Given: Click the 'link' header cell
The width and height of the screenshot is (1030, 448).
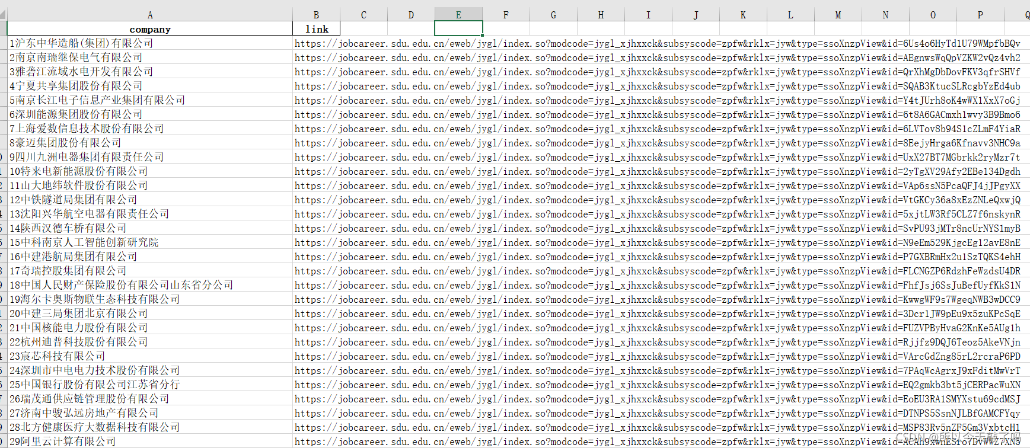Looking at the screenshot, I should pos(316,28).
